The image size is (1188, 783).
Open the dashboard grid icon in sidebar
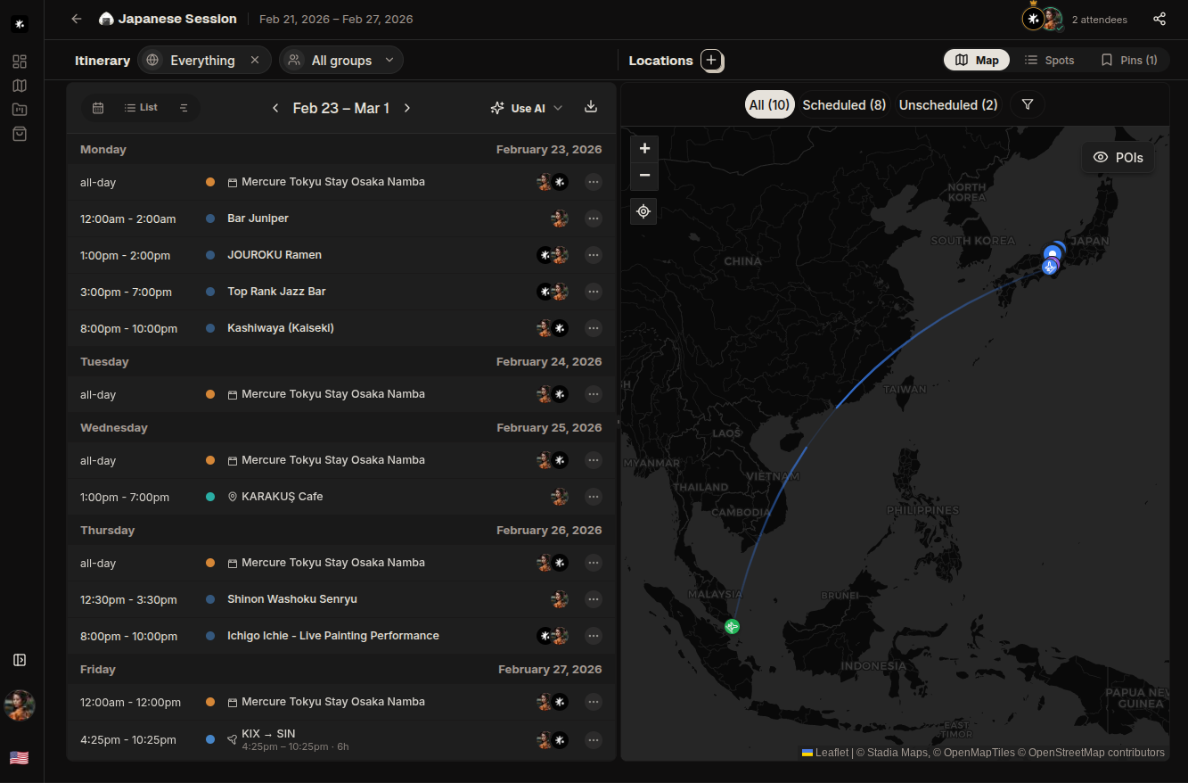click(19, 61)
